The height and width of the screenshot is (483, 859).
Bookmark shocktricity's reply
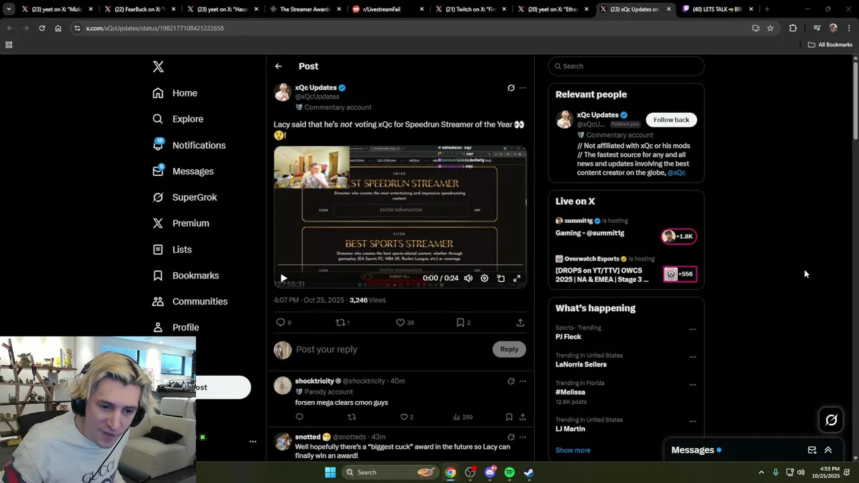[x=509, y=417]
